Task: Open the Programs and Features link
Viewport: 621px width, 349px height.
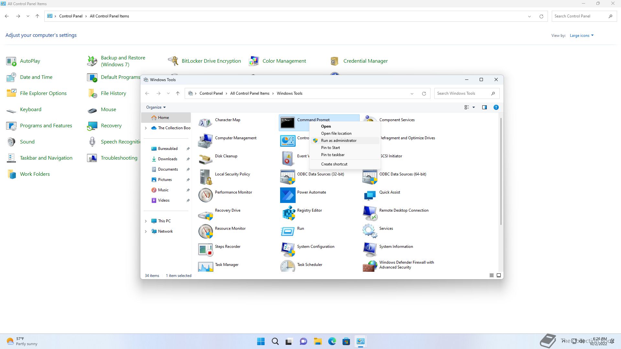Action: coord(46,126)
